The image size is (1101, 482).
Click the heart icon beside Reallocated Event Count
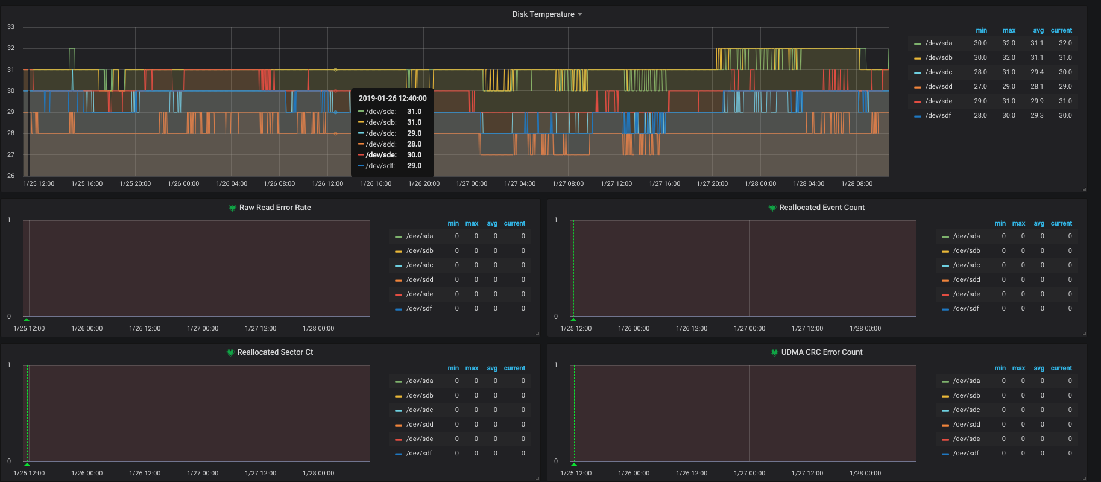click(772, 208)
